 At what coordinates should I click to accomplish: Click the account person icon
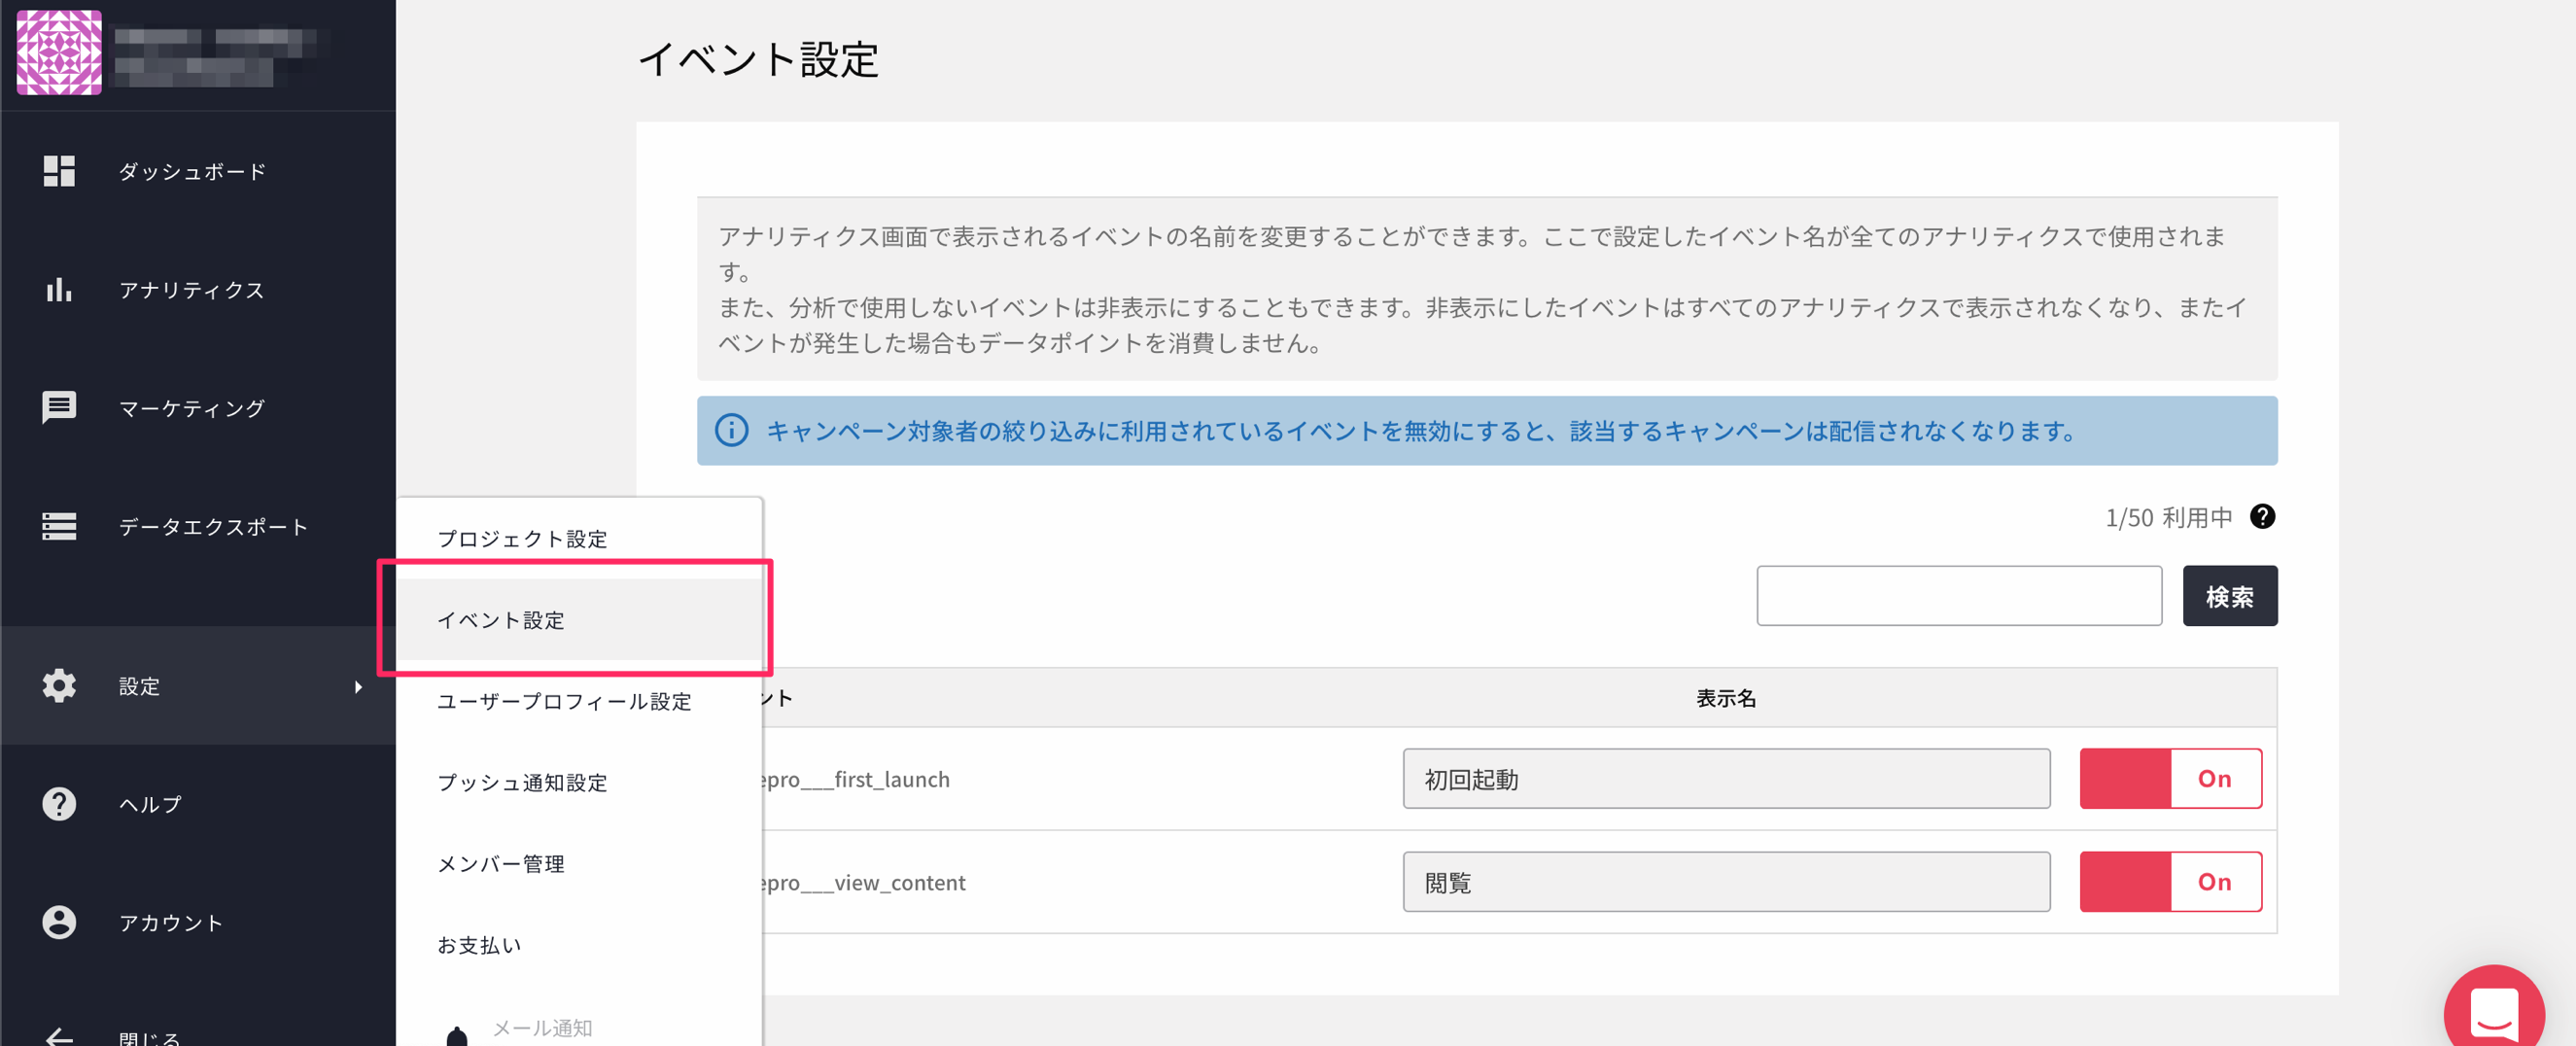(x=59, y=921)
